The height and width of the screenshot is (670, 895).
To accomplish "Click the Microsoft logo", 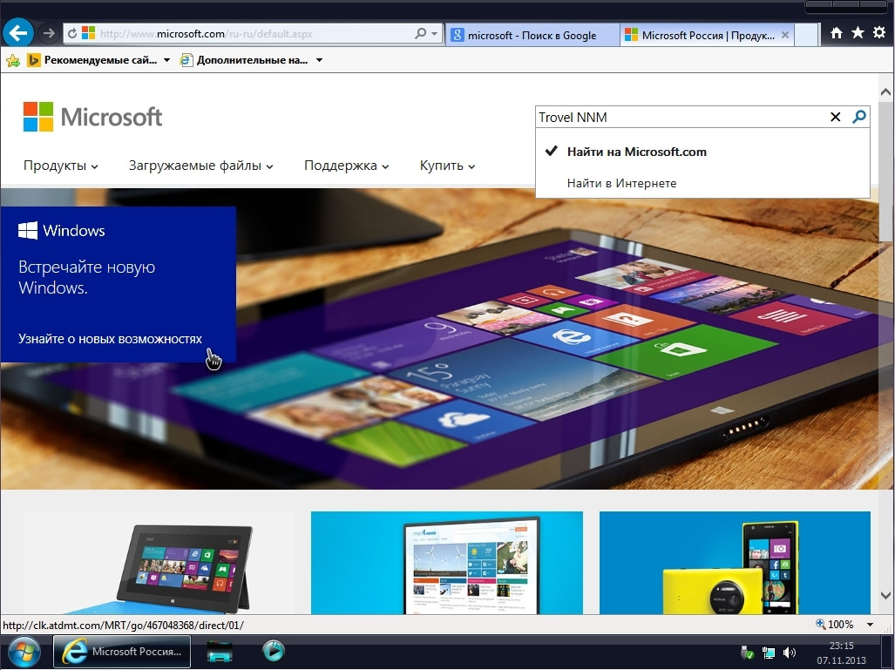I will [x=92, y=117].
